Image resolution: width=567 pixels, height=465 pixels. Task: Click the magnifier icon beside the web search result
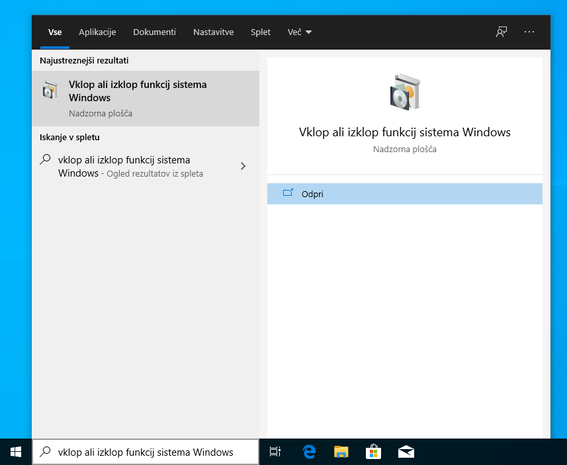click(x=45, y=159)
